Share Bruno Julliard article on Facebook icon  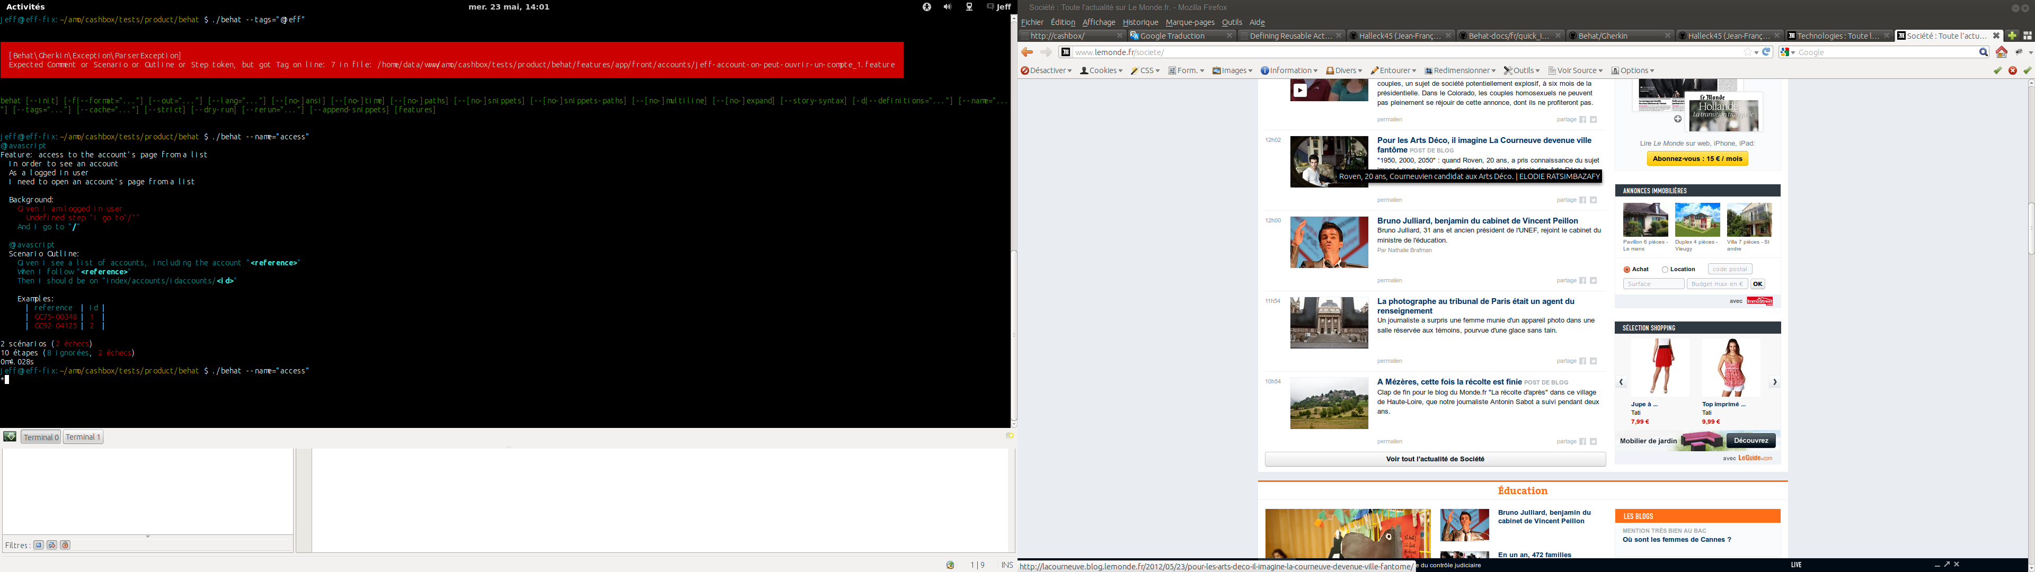click(1582, 281)
